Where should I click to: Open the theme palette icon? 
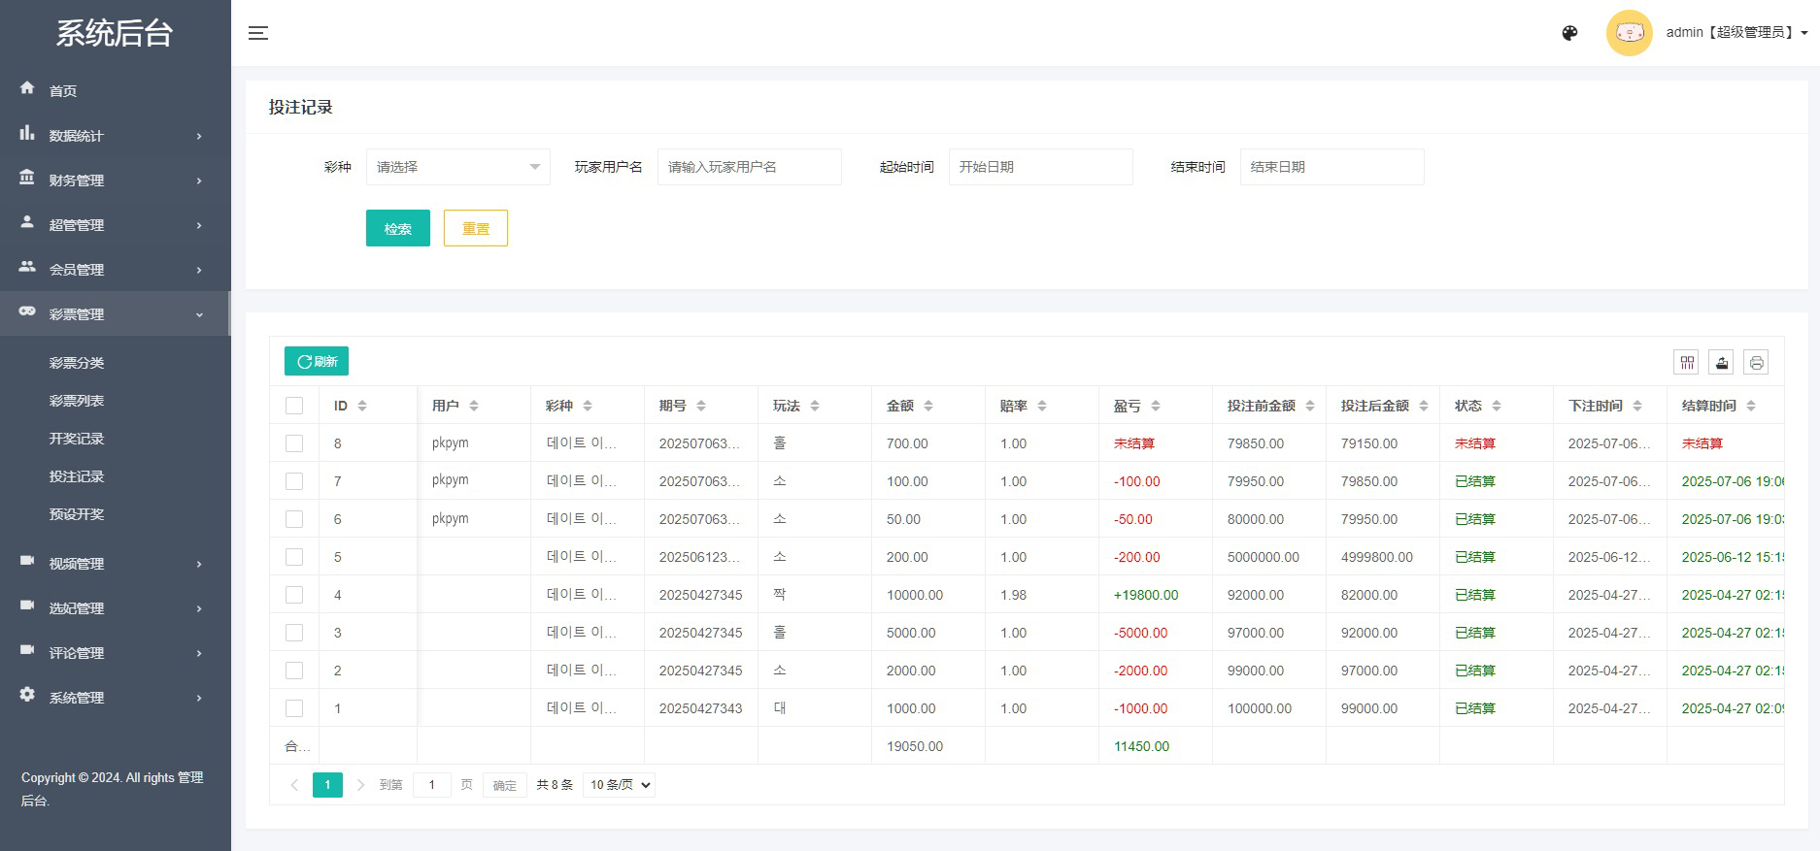[1569, 33]
